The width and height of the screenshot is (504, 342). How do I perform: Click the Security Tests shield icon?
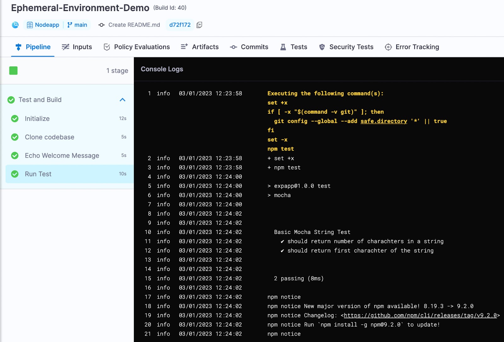click(x=322, y=47)
